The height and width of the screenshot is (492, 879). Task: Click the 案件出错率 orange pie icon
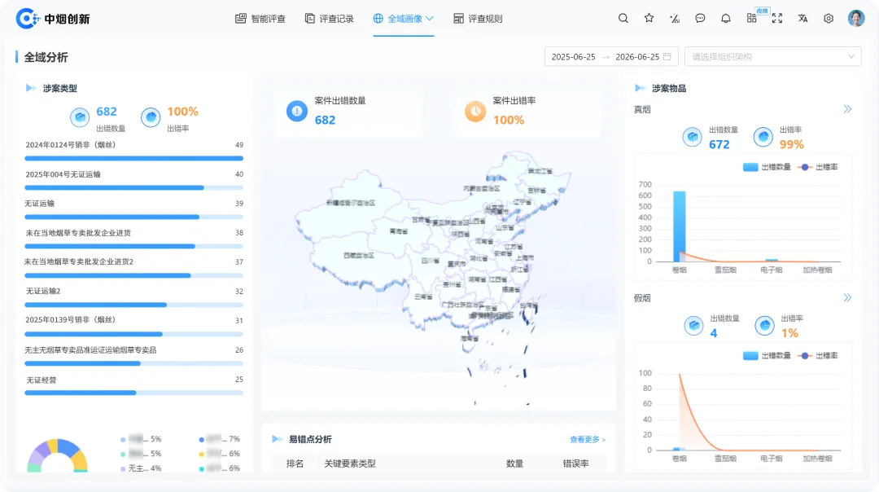(475, 111)
